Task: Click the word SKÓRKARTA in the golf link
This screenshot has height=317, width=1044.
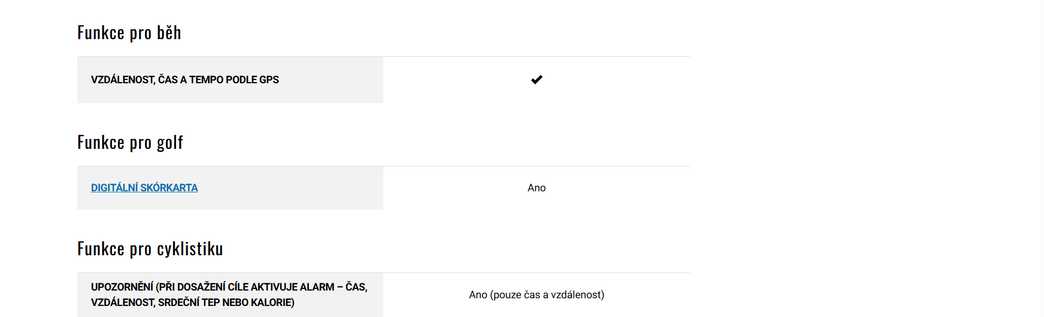Action: (x=169, y=188)
